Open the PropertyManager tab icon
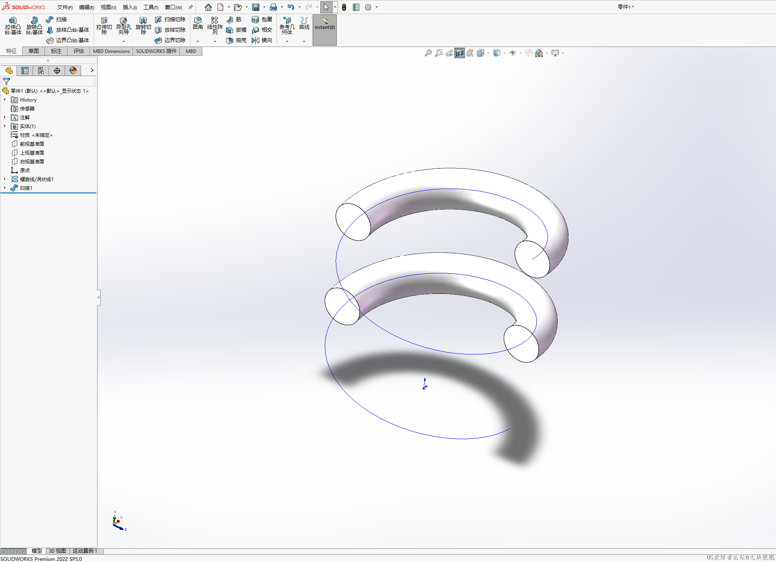Viewport: 776px width, 562px height. pyautogui.click(x=25, y=71)
